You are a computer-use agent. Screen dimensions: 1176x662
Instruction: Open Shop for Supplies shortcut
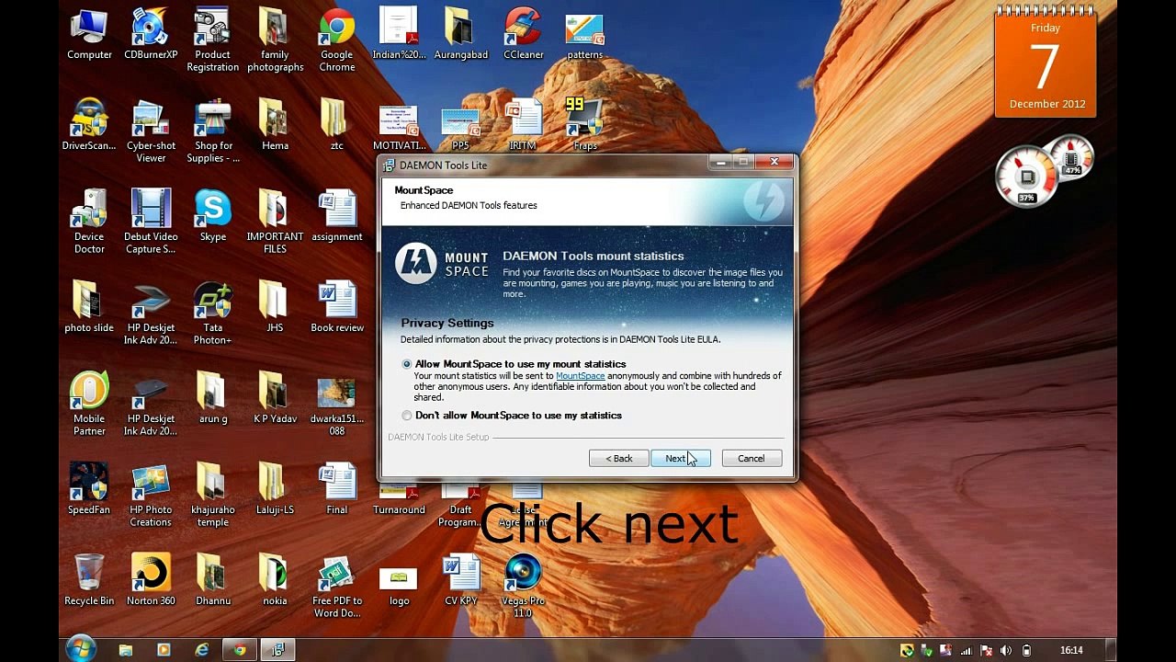[x=212, y=131]
